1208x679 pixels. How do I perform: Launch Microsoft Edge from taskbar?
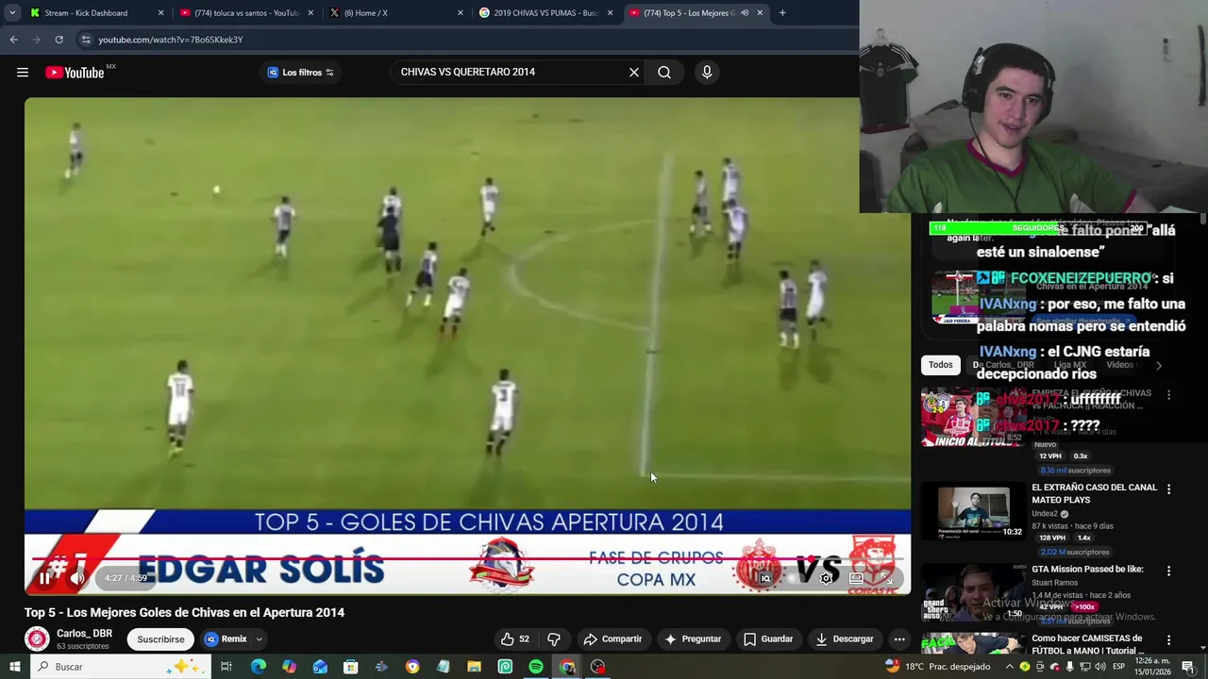(x=258, y=667)
